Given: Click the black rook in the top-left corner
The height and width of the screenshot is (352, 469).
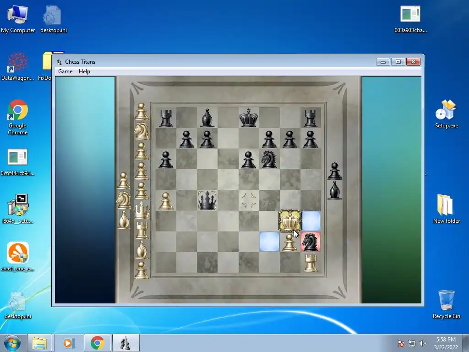Looking at the screenshot, I should point(166,118).
